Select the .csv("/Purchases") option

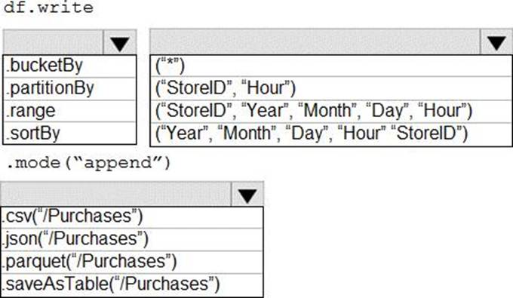coord(132,217)
